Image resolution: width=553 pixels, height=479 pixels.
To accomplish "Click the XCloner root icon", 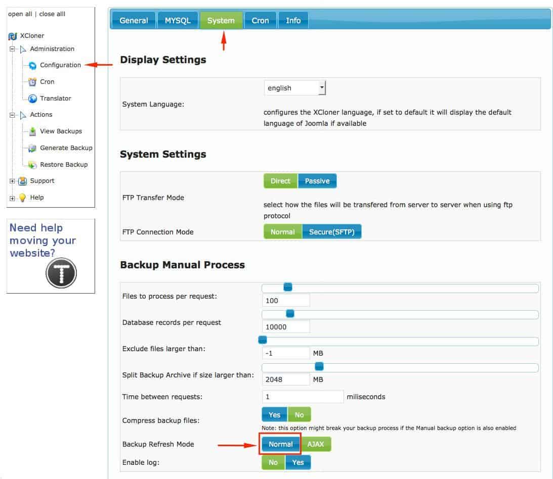I will tap(13, 36).
